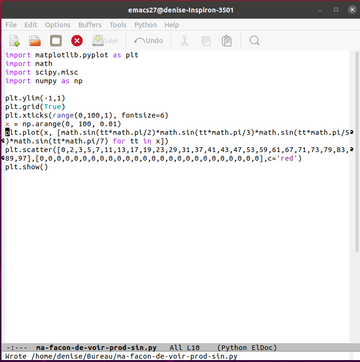Open the Help menu
This screenshot has width=360, height=362.
(x=172, y=25)
